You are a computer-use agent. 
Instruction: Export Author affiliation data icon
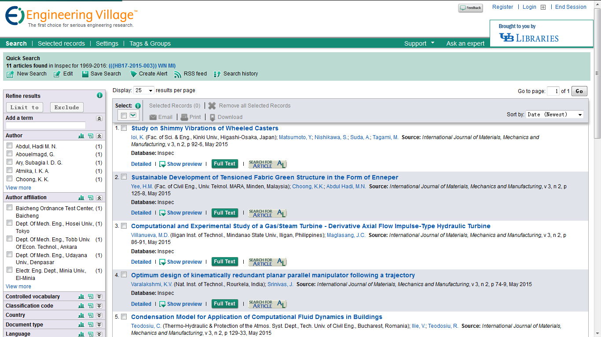pyautogui.click(x=91, y=198)
